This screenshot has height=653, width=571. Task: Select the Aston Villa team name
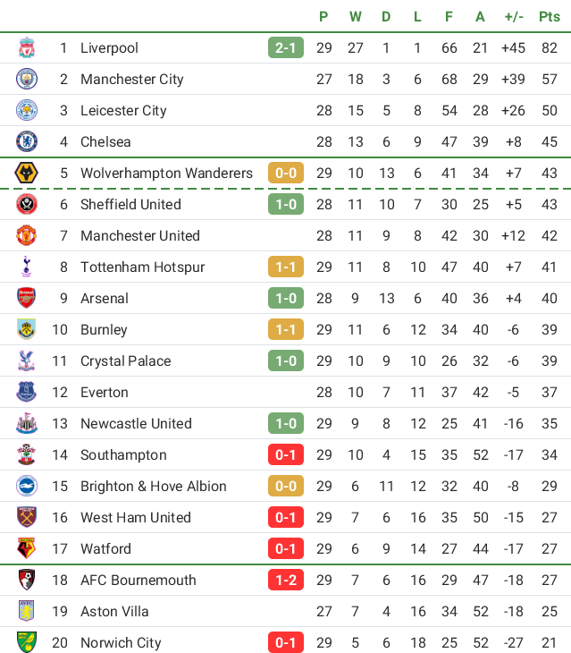[x=114, y=612]
